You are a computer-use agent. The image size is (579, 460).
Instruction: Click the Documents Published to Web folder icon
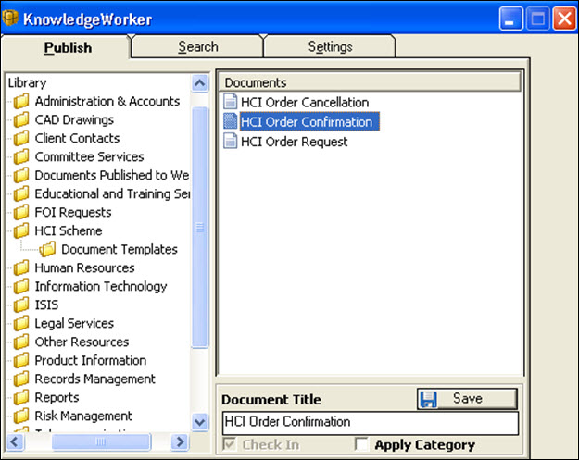(x=21, y=175)
